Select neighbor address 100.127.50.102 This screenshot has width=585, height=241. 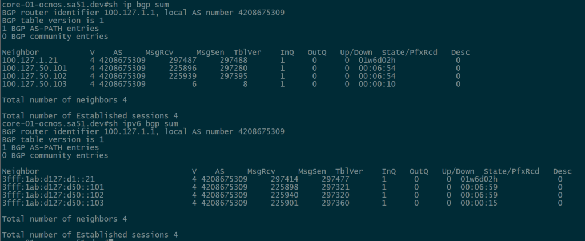(34, 76)
